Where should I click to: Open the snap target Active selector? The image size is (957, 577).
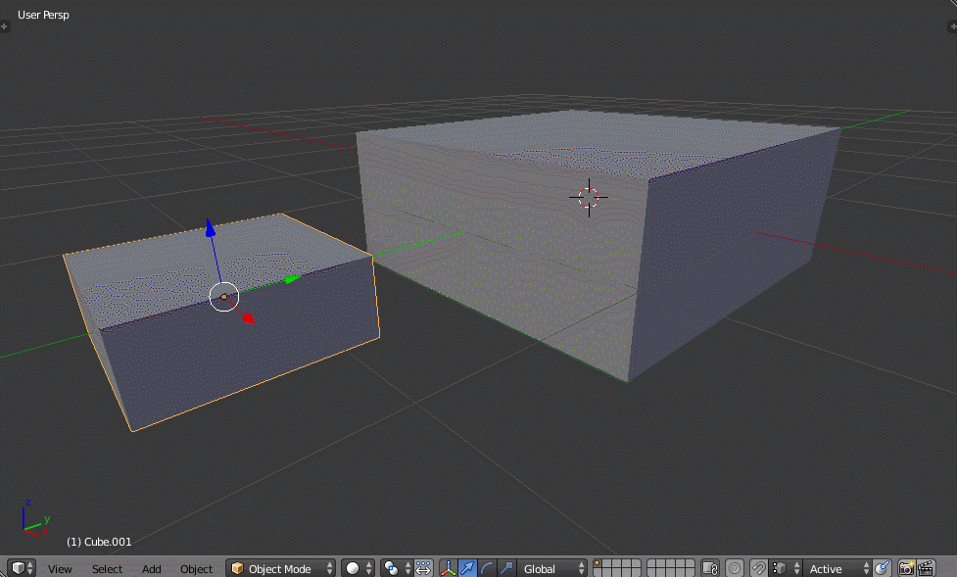click(x=828, y=567)
